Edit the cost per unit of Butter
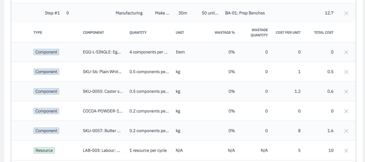This screenshot has height=162, width=365. pos(299,131)
